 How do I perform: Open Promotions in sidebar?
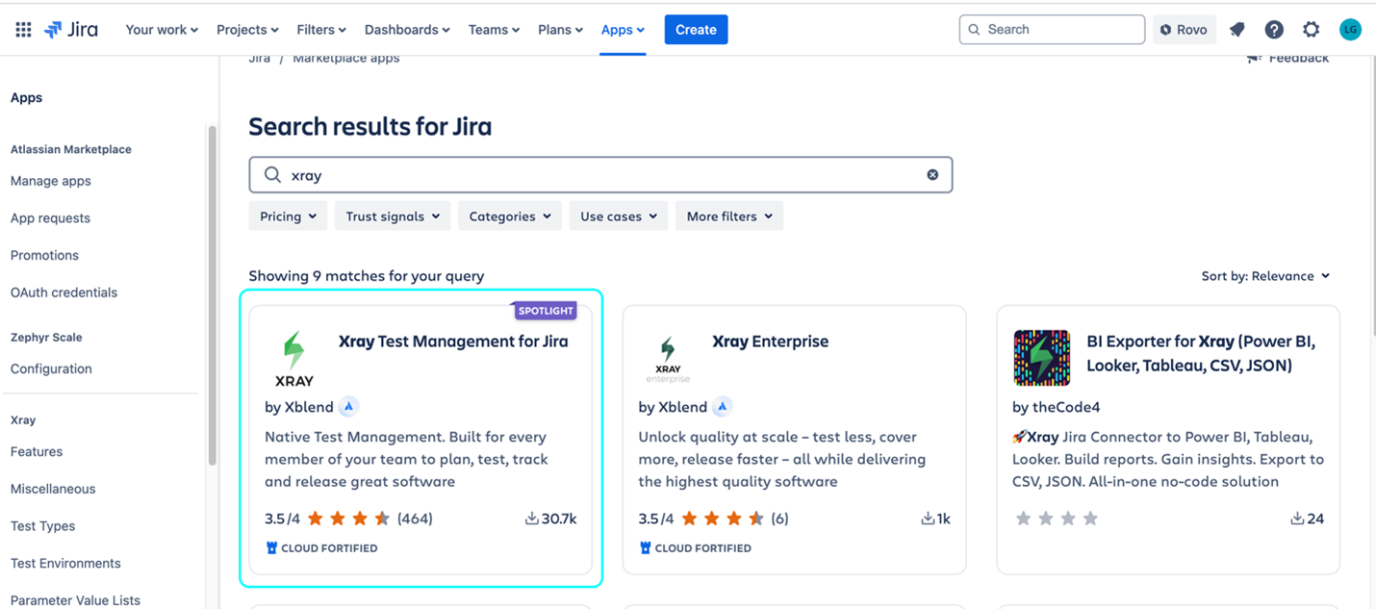pos(44,256)
